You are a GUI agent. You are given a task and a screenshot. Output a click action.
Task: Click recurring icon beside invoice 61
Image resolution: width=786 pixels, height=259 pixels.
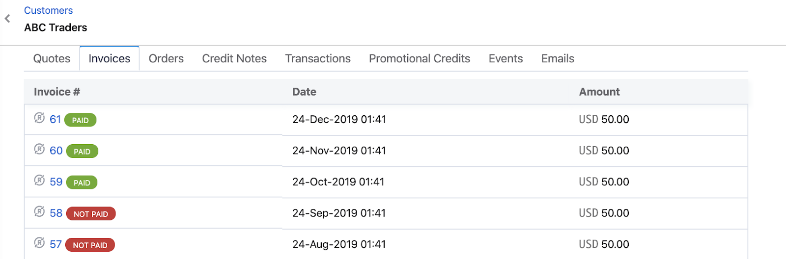(39, 118)
